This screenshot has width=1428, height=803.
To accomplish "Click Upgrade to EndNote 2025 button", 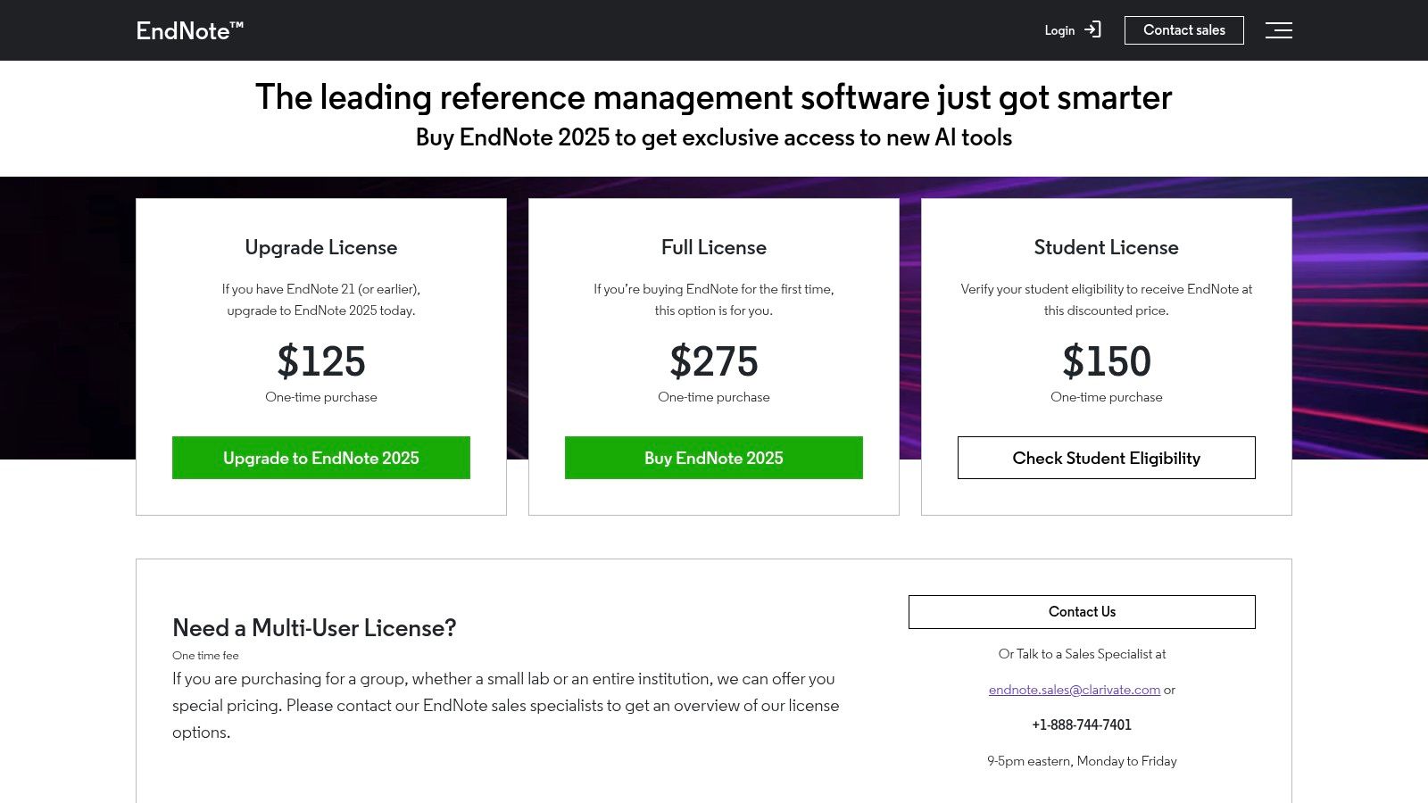I will [321, 458].
